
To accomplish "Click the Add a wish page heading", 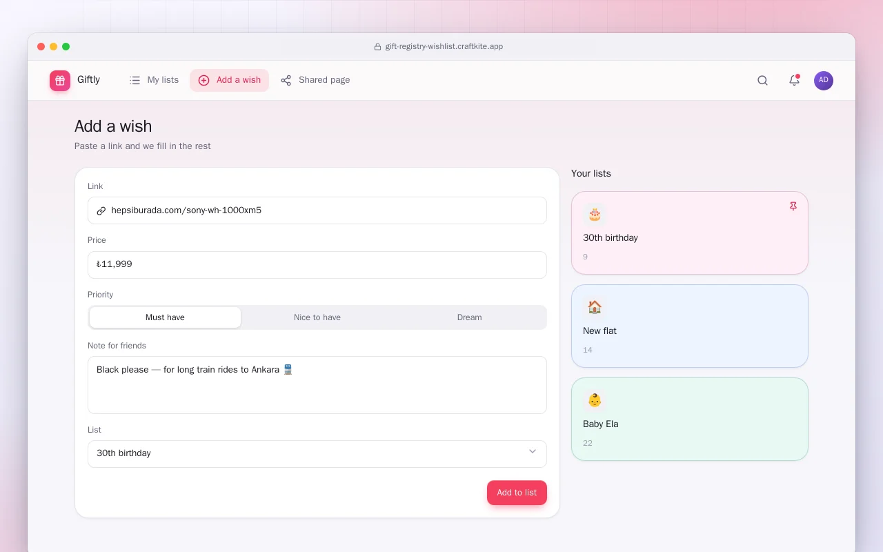I will tap(113, 126).
